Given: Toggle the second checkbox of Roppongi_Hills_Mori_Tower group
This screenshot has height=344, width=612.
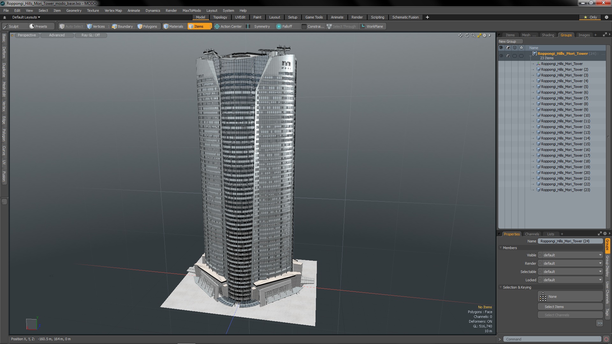Looking at the screenshot, I should 521,56.
